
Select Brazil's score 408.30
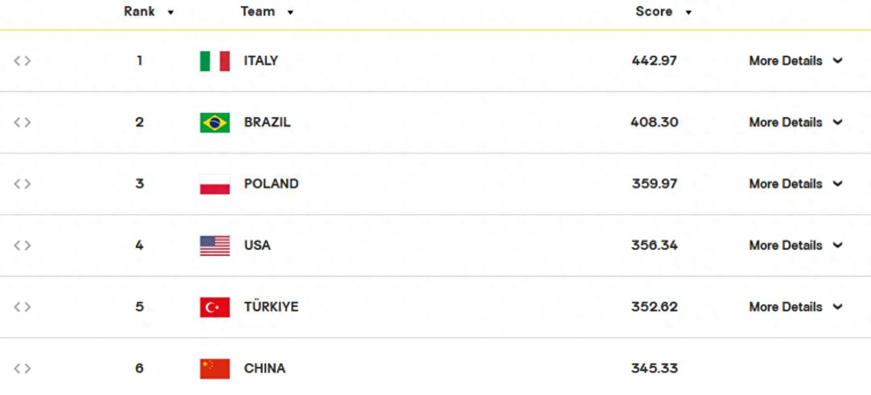coord(655,122)
